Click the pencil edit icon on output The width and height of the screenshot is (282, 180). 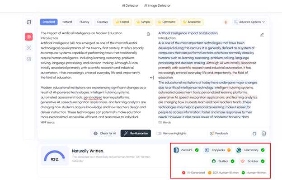tap(262, 35)
